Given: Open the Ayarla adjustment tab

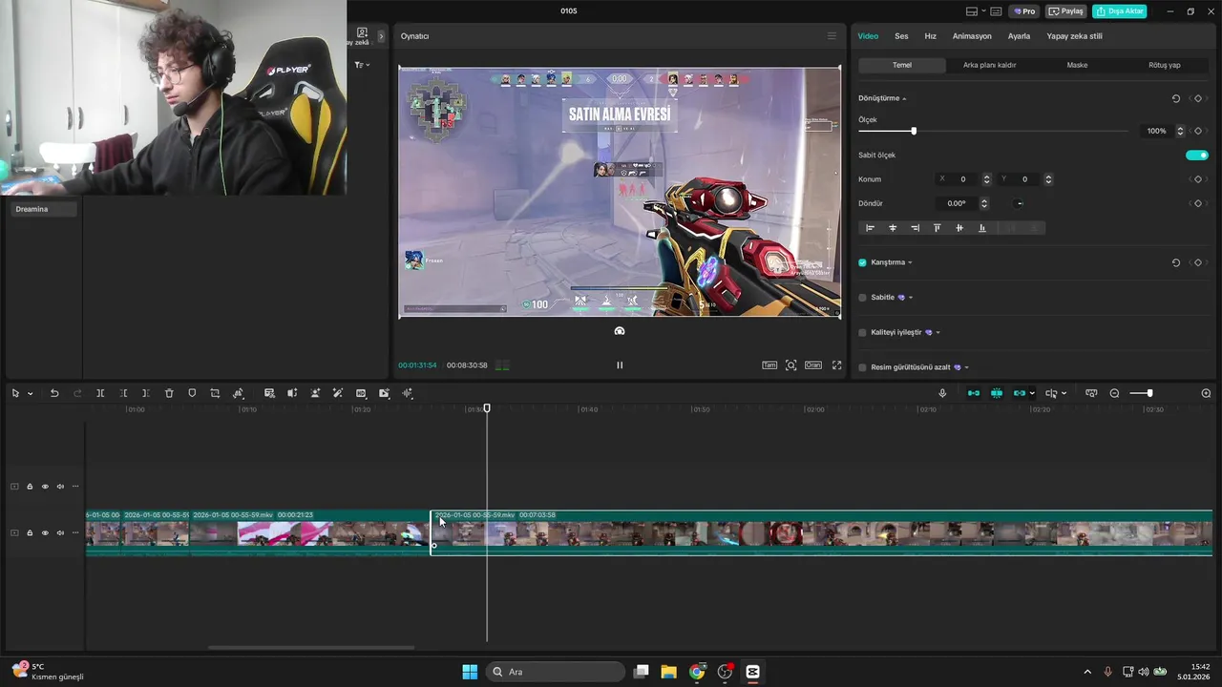Looking at the screenshot, I should click(x=1019, y=36).
